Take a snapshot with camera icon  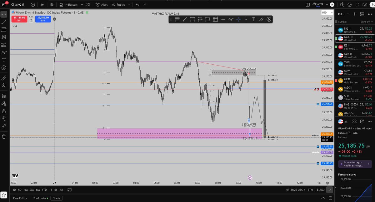tap(365, 5)
